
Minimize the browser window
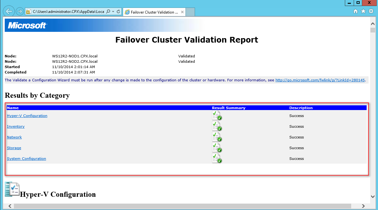(349, 3)
